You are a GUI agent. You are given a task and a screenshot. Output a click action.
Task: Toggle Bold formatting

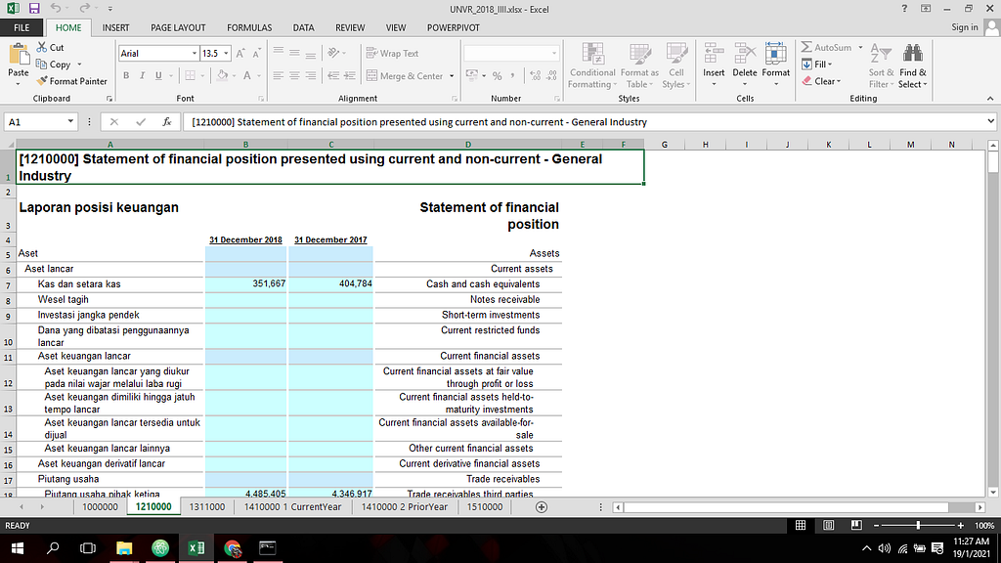click(126, 75)
